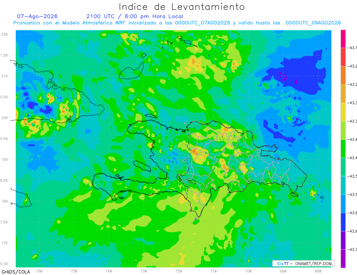Pick the red swatch in the color bar
Viewport: 357px width, 275px height.
point(343,57)
